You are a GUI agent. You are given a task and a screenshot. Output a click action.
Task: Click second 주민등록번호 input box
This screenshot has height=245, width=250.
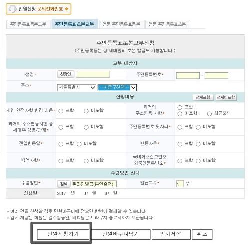(x=216, y=75)
